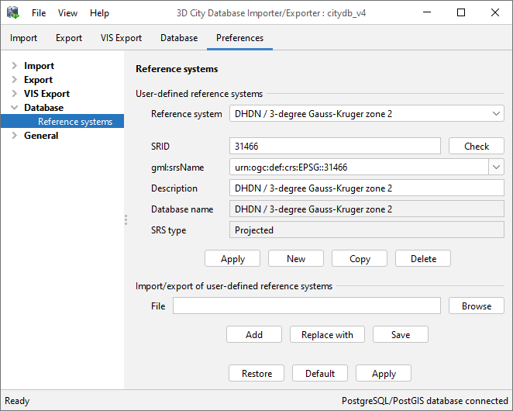Viewport: 513px width, 411px height.
Task: Restore the preferences settings
Action: coord(256,373)
